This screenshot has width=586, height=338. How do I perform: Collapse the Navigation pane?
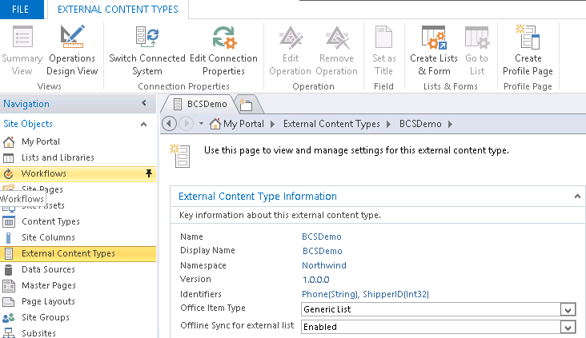coord(143,104)
